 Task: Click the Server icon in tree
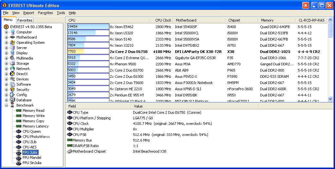(x=12, y=48)
